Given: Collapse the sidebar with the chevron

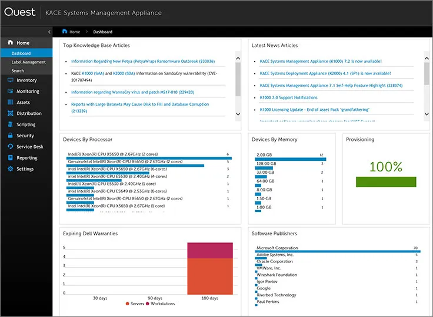Looking at the screenshot, I should coord(49,32).
